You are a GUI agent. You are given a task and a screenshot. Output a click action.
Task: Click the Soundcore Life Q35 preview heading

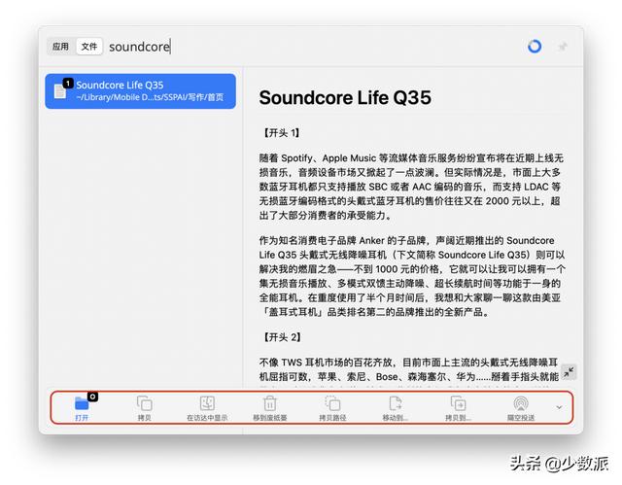[345, 98]
